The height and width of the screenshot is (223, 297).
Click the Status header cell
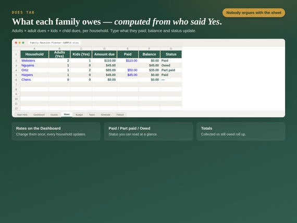coord(171,54)
